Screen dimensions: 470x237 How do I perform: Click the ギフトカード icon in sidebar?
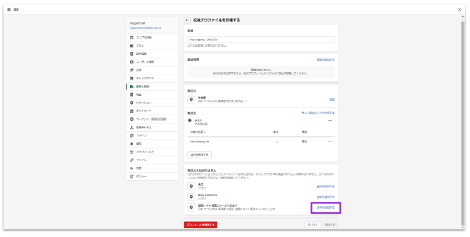pyautogui.click(x=132, y=110)
